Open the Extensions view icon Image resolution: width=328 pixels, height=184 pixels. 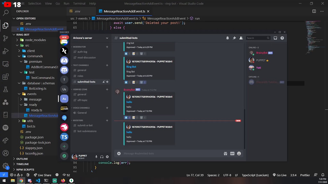point(6,77)
